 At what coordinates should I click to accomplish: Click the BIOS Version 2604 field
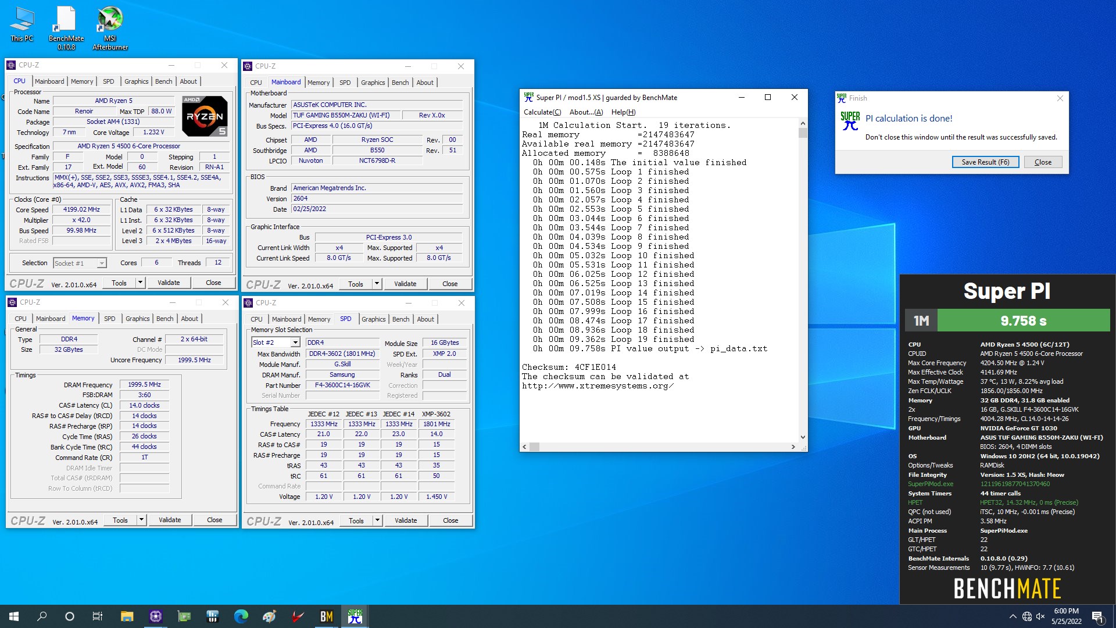click(x=377, y=198)
